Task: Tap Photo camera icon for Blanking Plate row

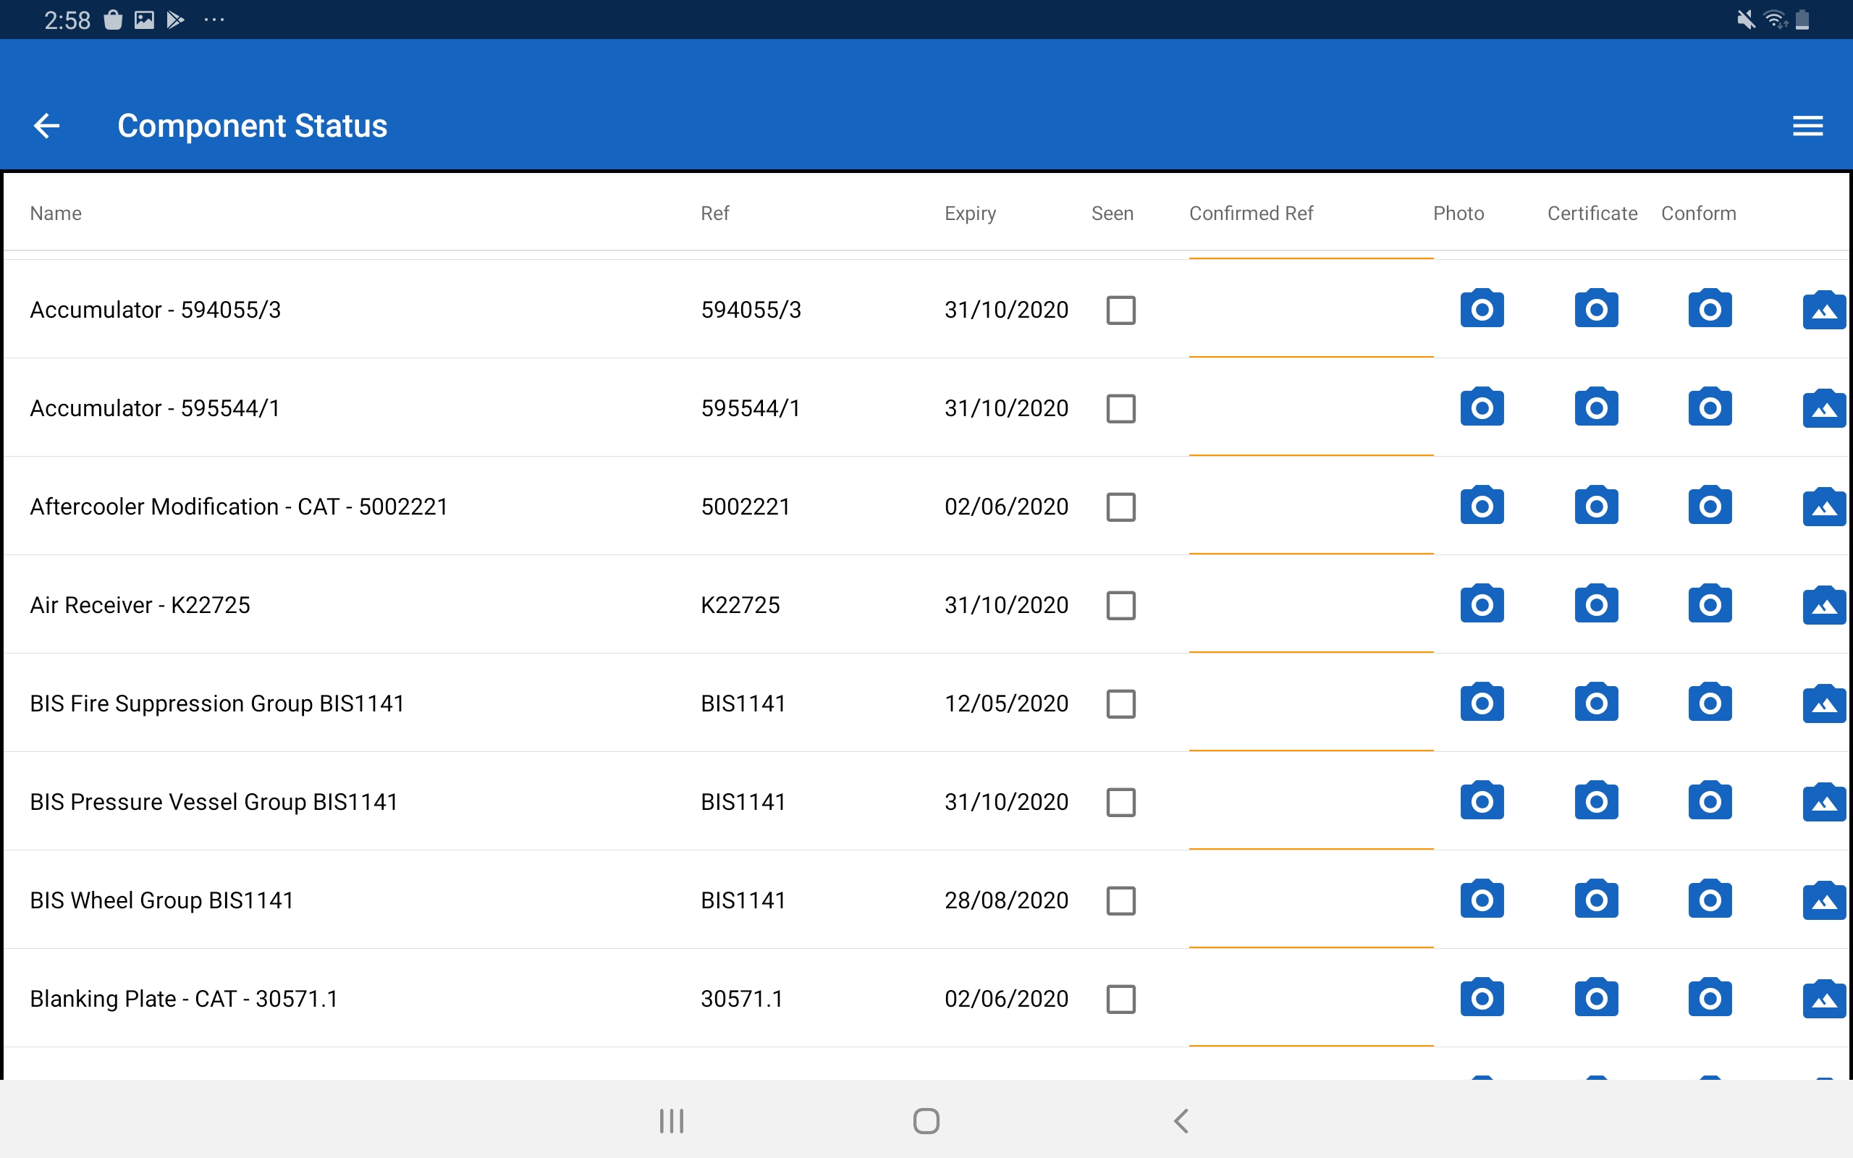Action: tap(1482, 998)
